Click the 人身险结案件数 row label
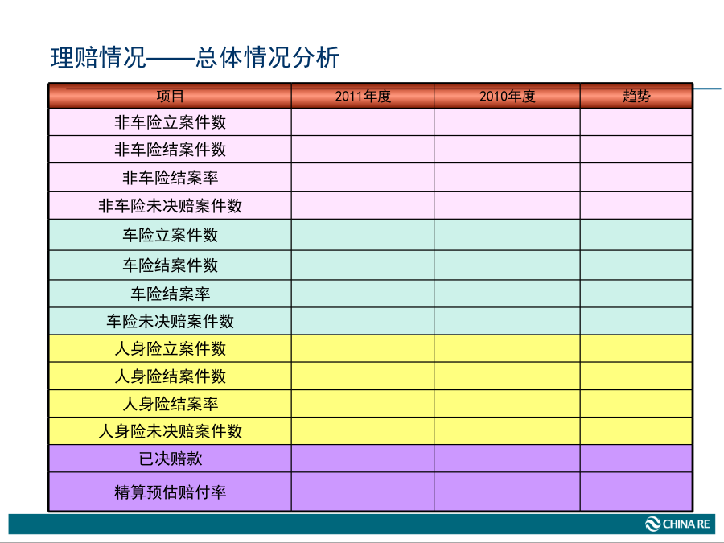 [x=170, y=376]
